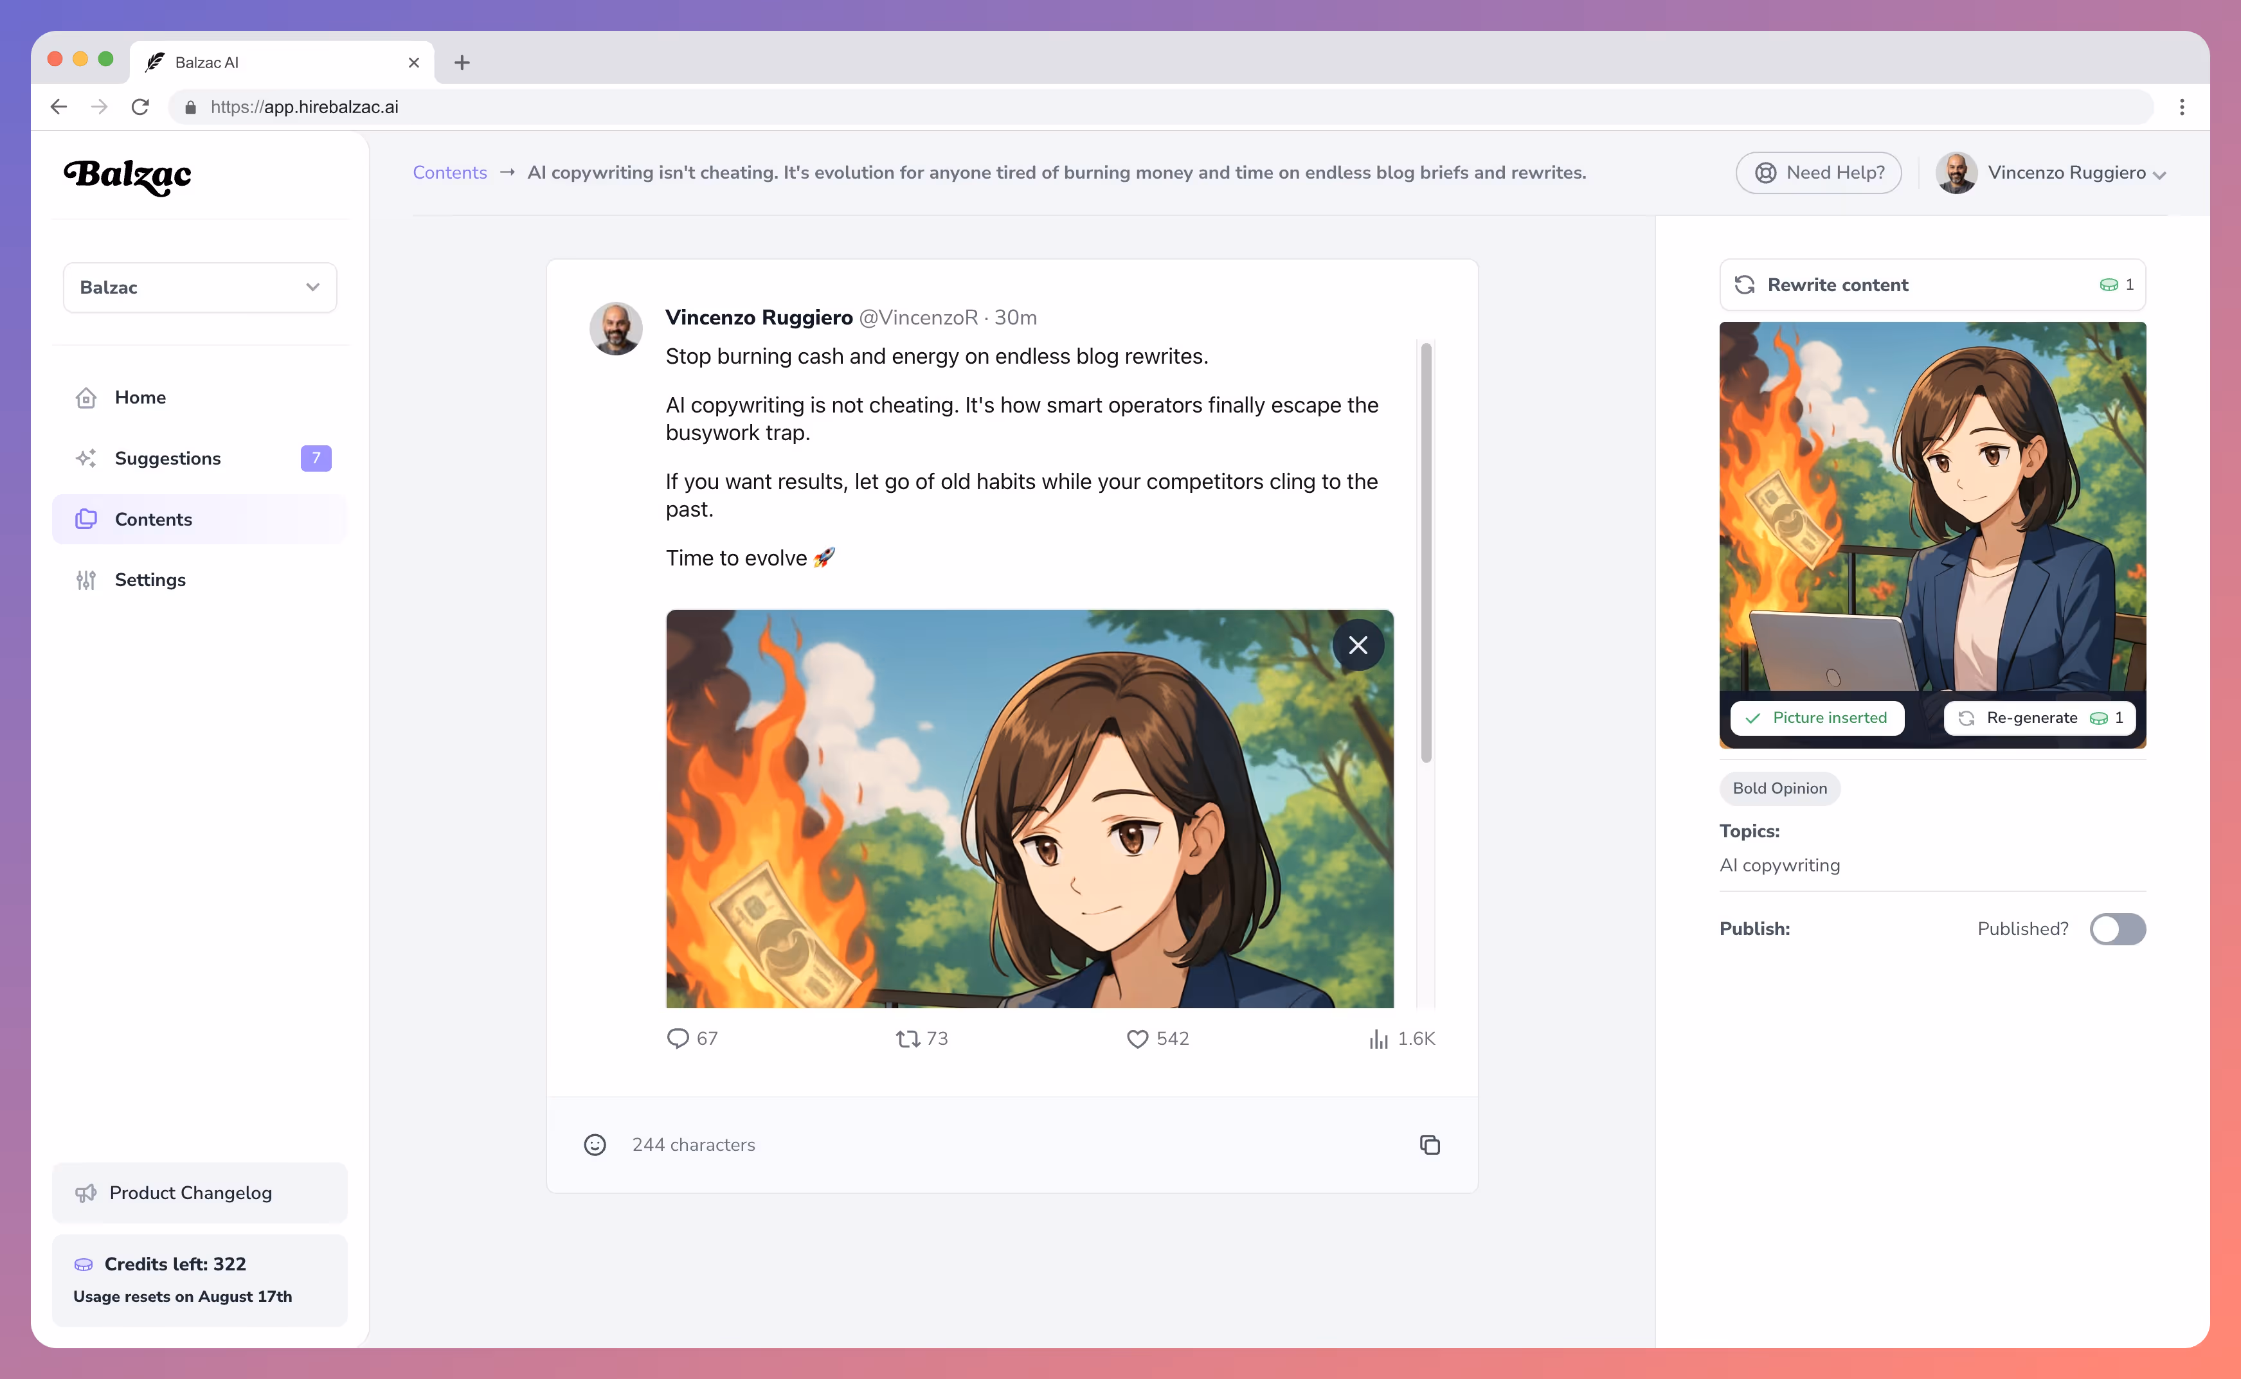This screenshot has width=2241, height=1379.
Task: Click the credit coin icon beside Re-generate
Action: click(2099, 718)
